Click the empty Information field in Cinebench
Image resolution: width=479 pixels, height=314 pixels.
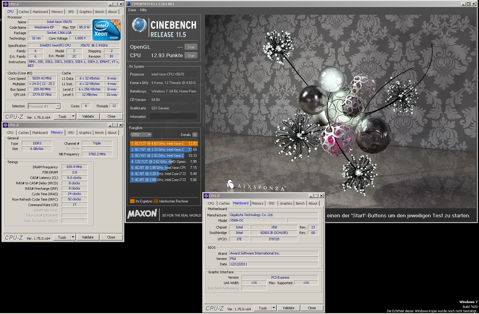pyautogui.click(x=174, y=117)
